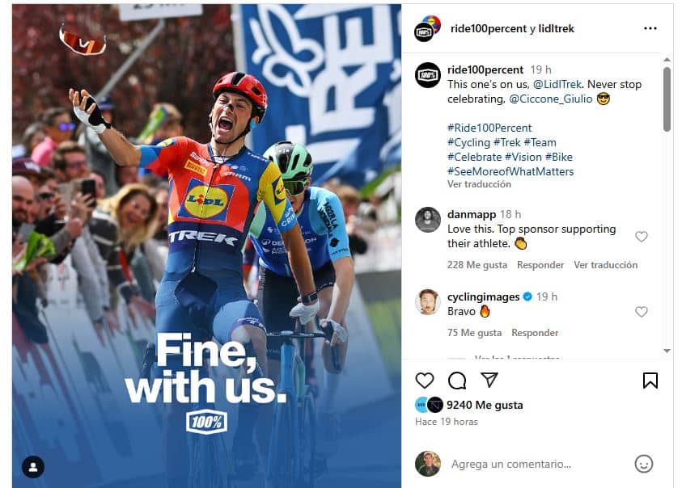The image size is (682, 488).
Task: Open the emoji picker smiley icon
Action: pos(644,464)
